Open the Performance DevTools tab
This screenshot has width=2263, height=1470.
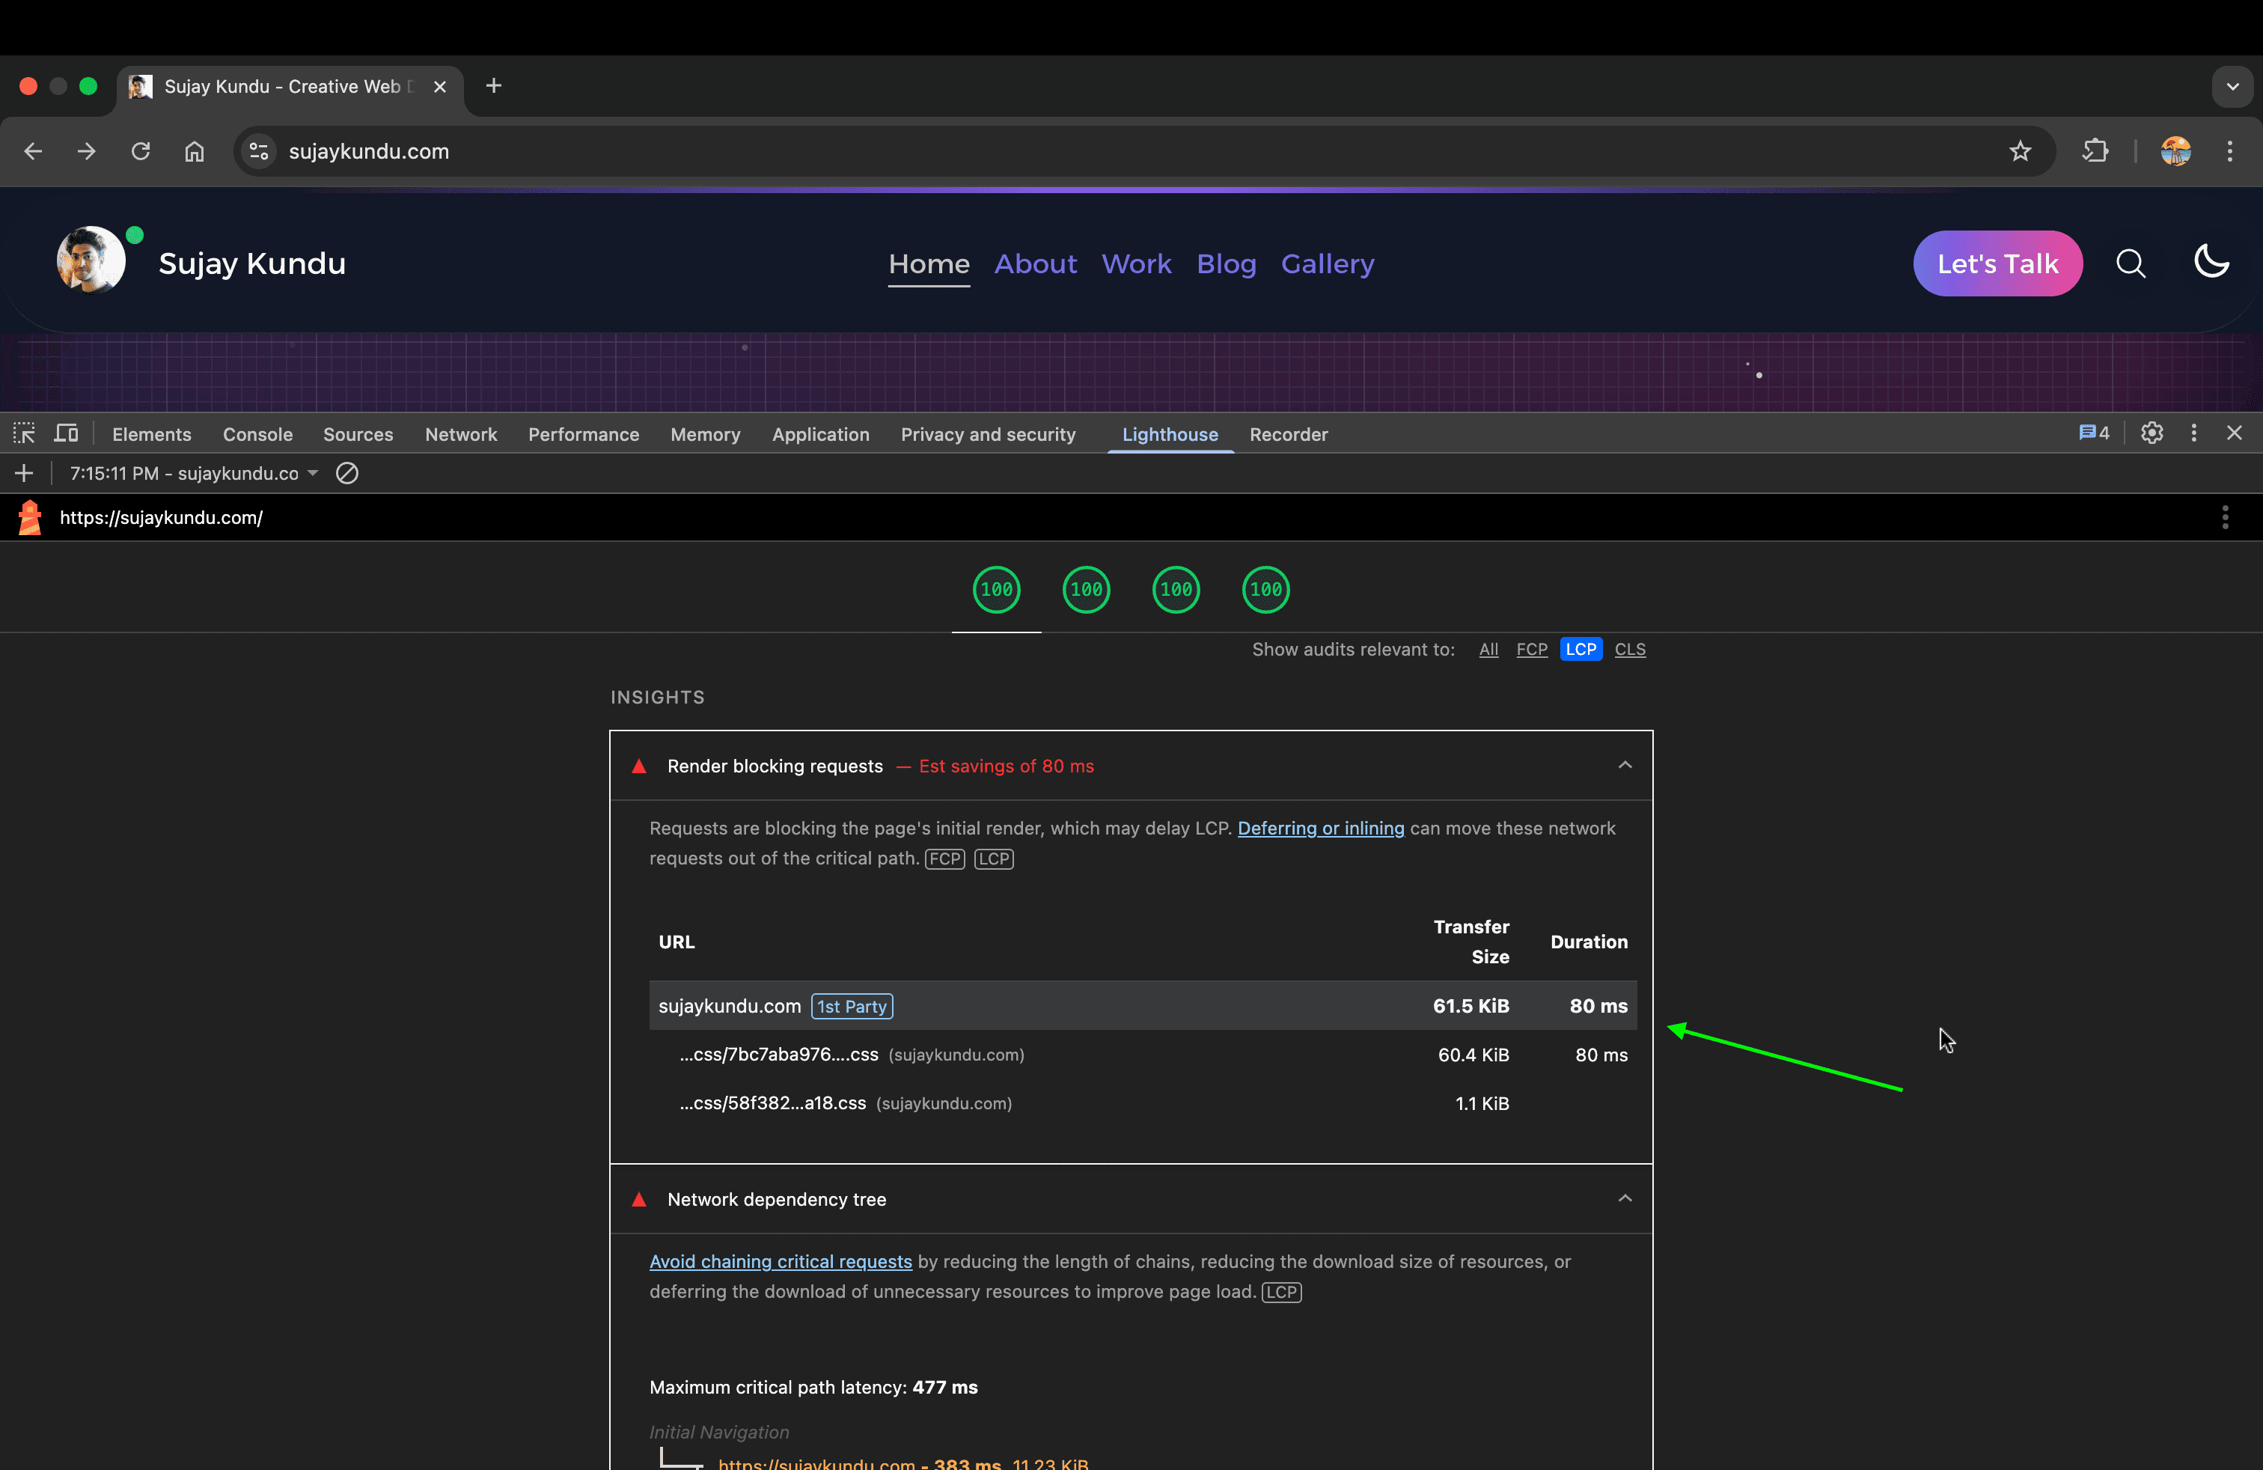tap(583, 435)
